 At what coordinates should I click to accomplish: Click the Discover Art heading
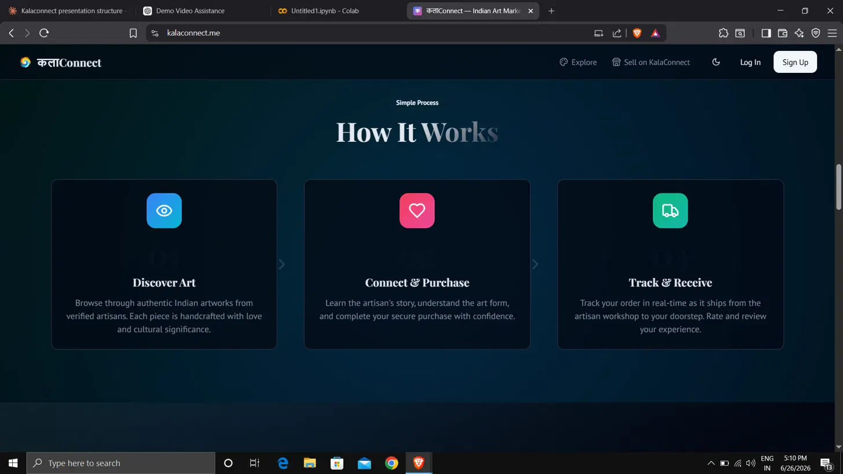coord(164,282)
